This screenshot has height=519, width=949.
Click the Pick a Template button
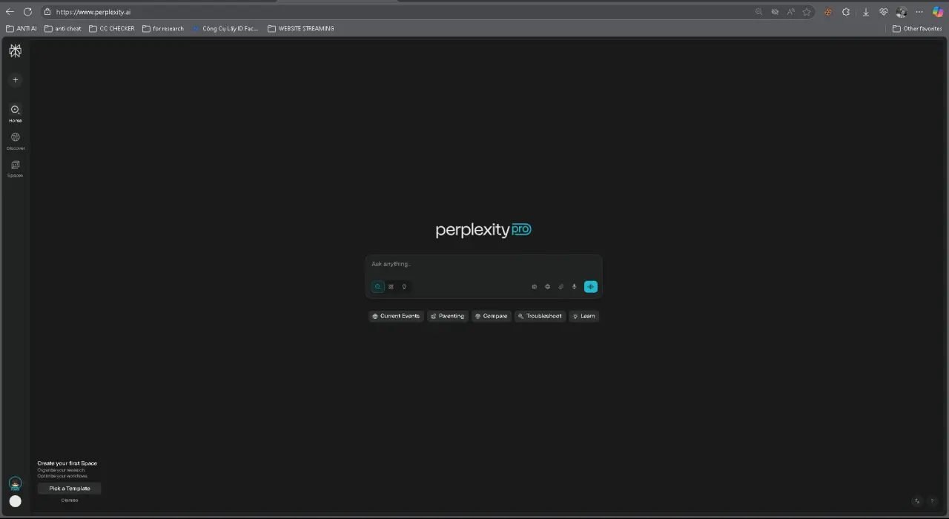pyautogui.click(x=70, y=489)
